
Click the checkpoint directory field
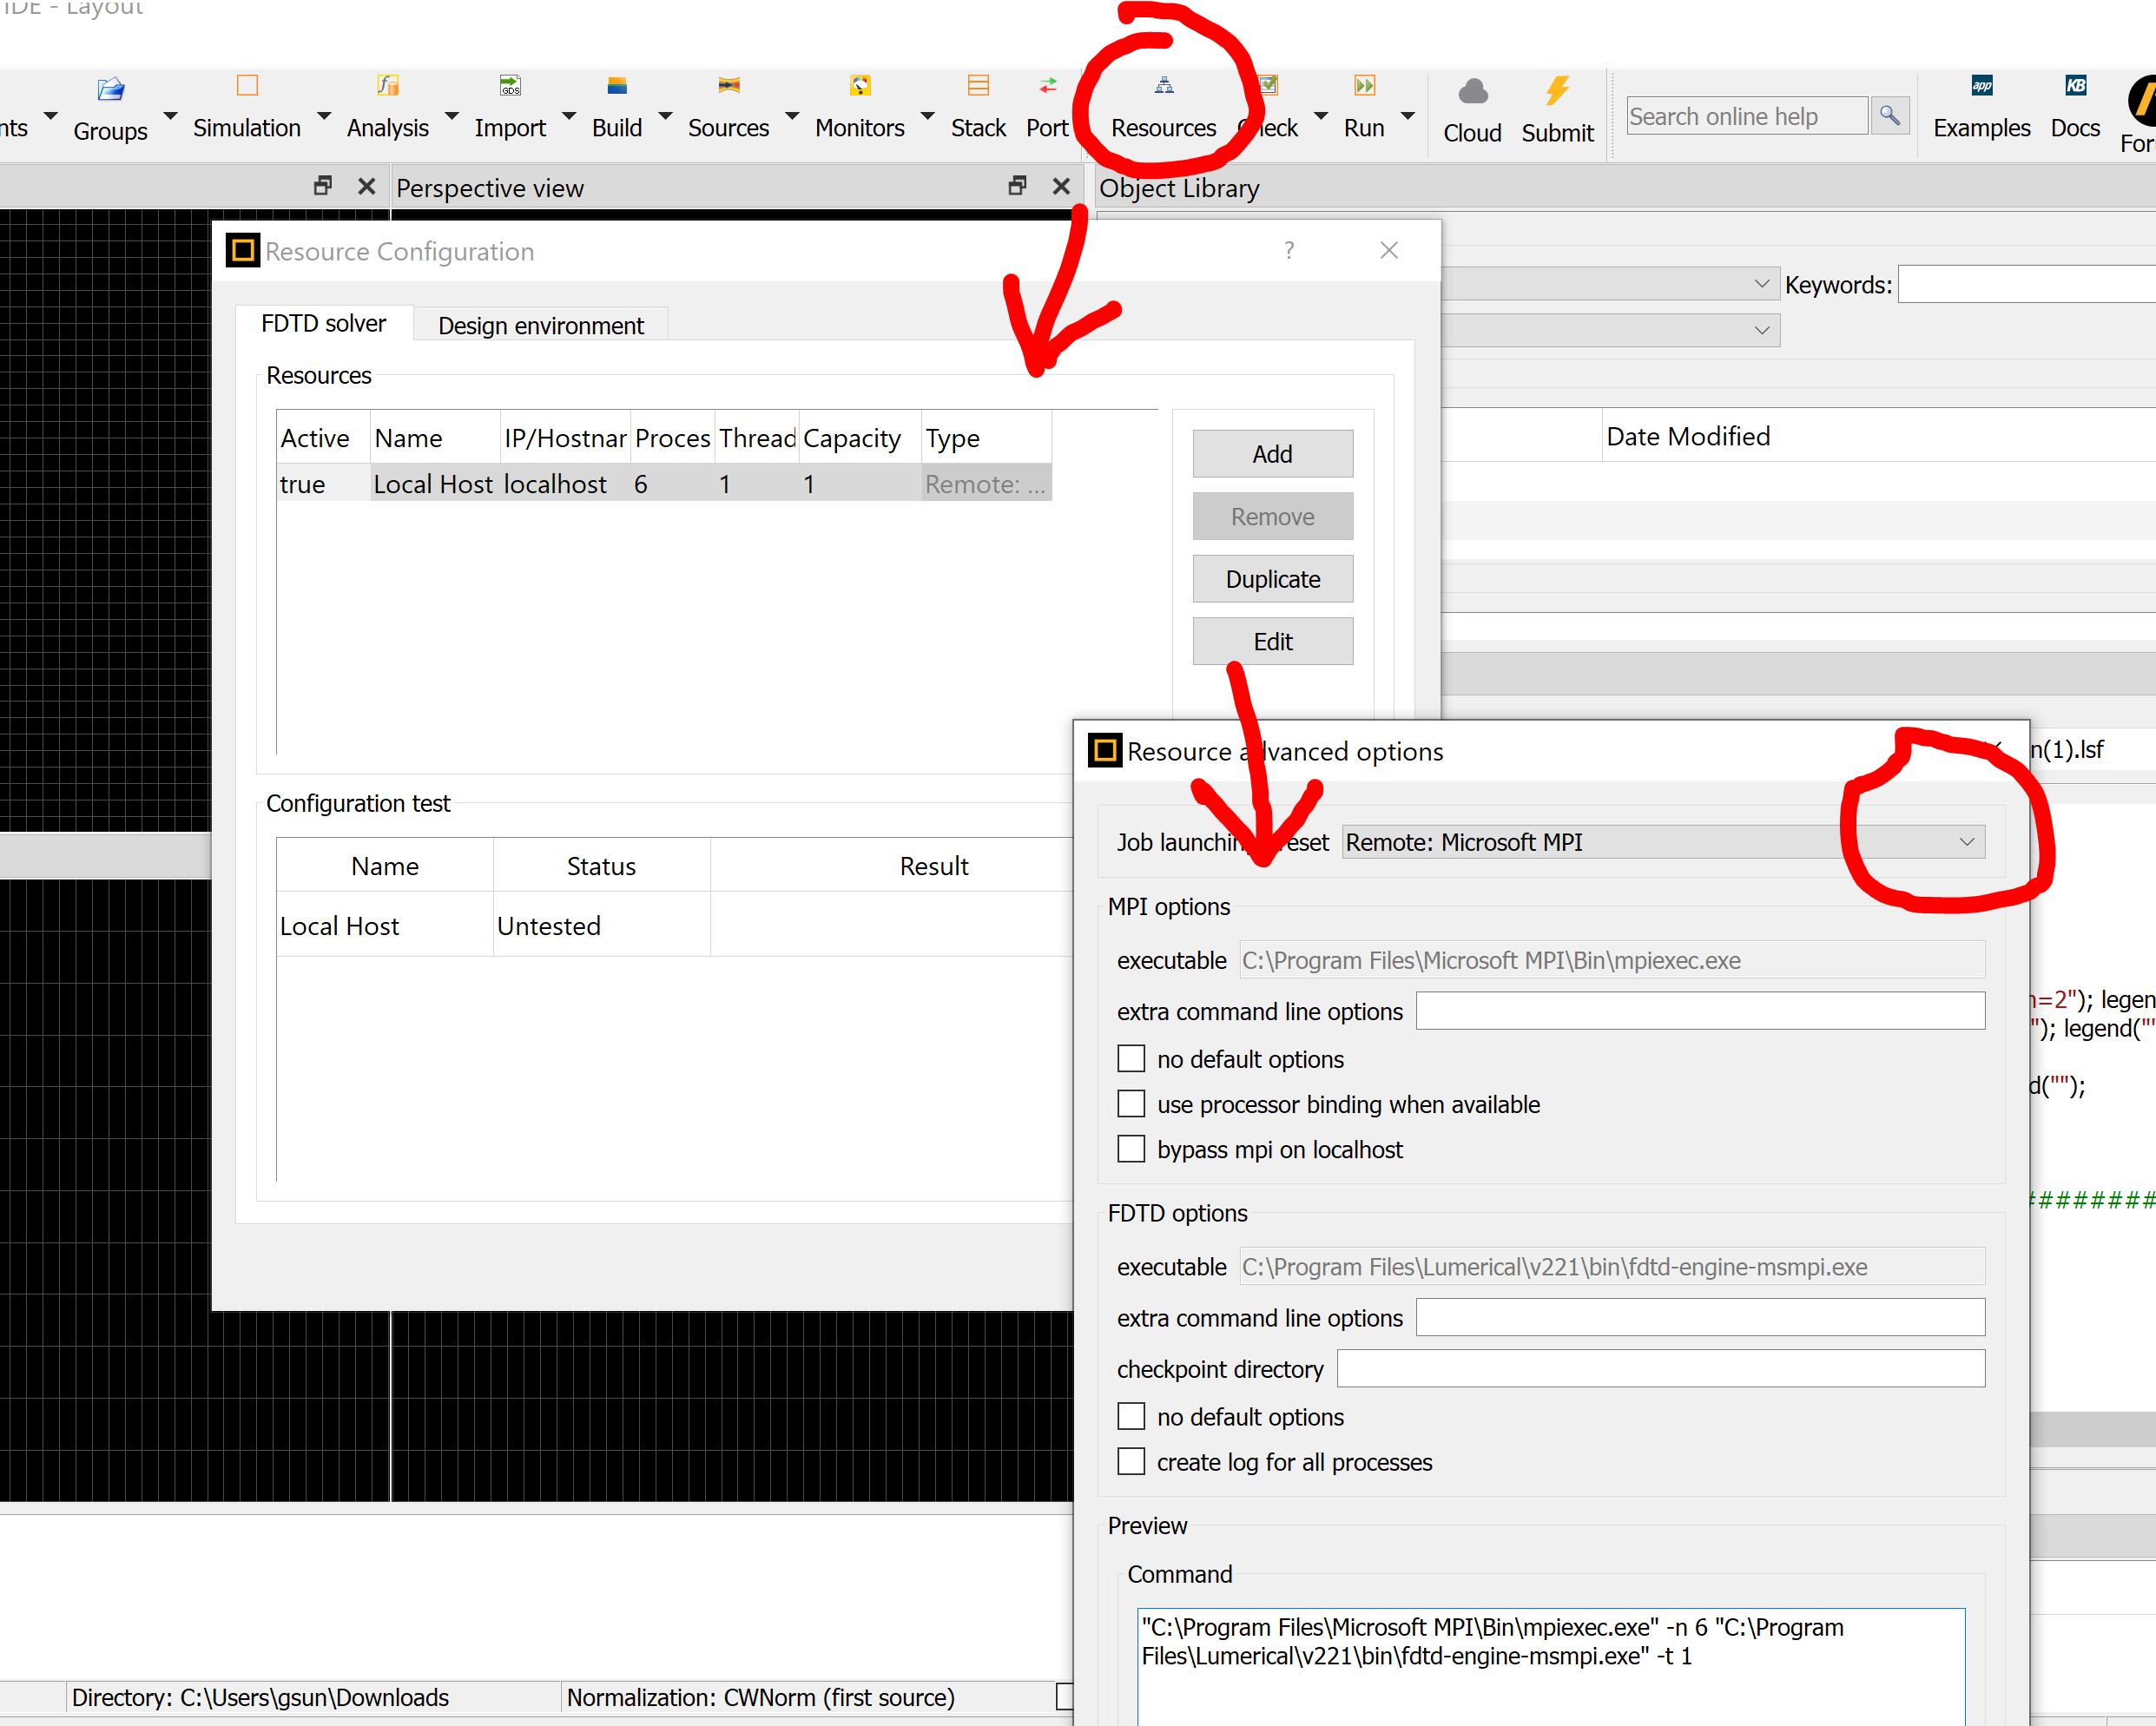1660,1368
